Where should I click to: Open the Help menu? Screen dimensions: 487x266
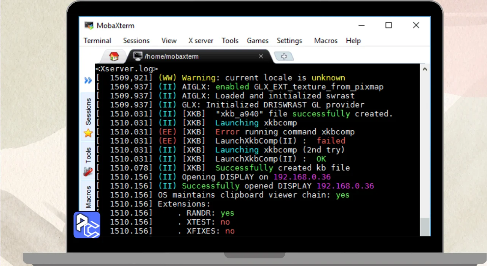pyautogui.click(x=353, y=41)
